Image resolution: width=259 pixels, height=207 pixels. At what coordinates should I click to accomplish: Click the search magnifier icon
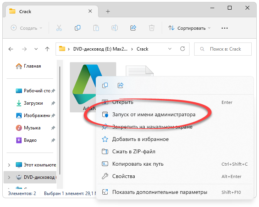coord(202,49)
